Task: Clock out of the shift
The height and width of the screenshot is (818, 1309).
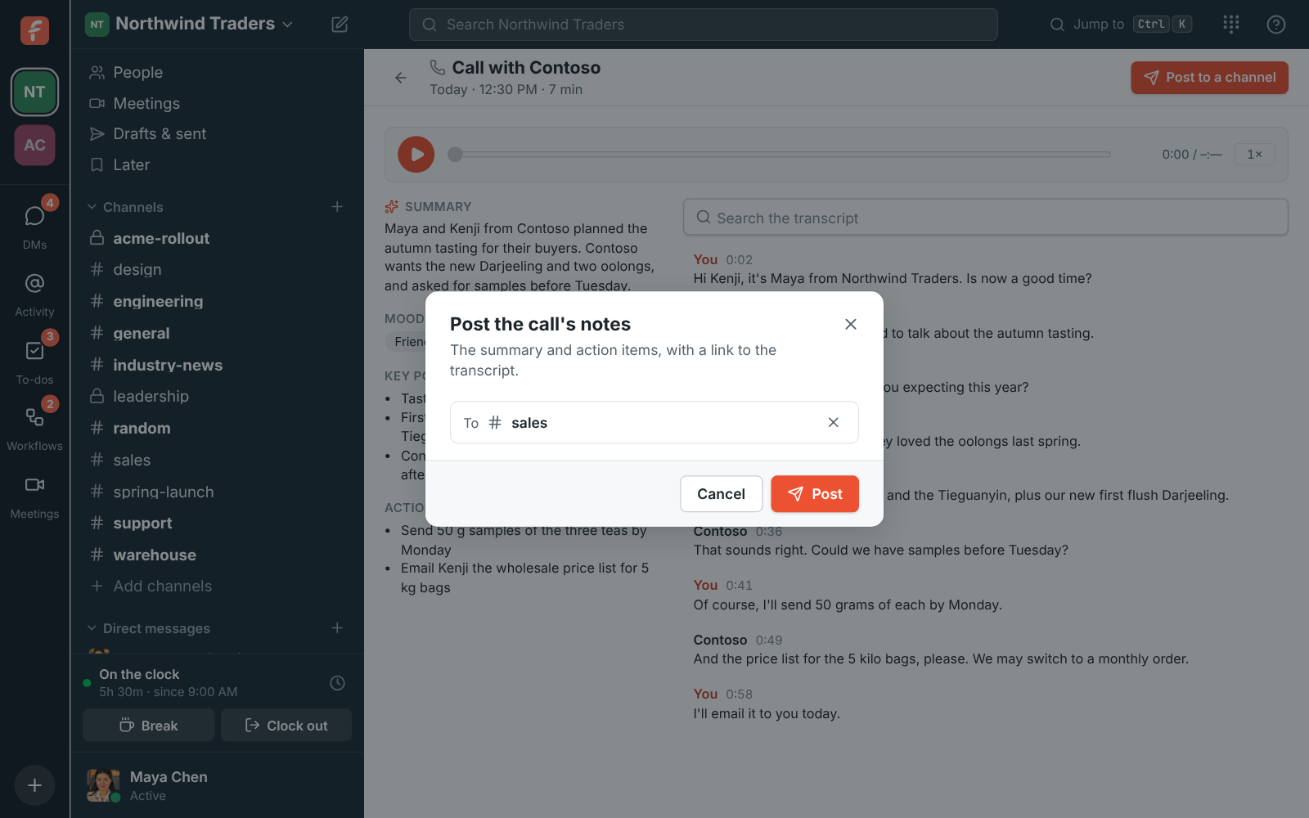Action: click(x=286, y=726)
